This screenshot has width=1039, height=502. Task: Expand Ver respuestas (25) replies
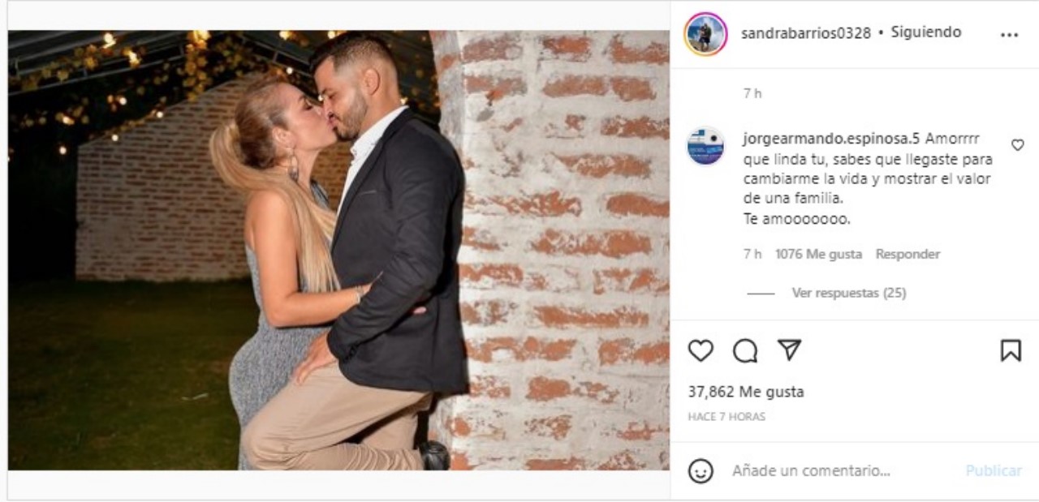[x=848, y=293]
